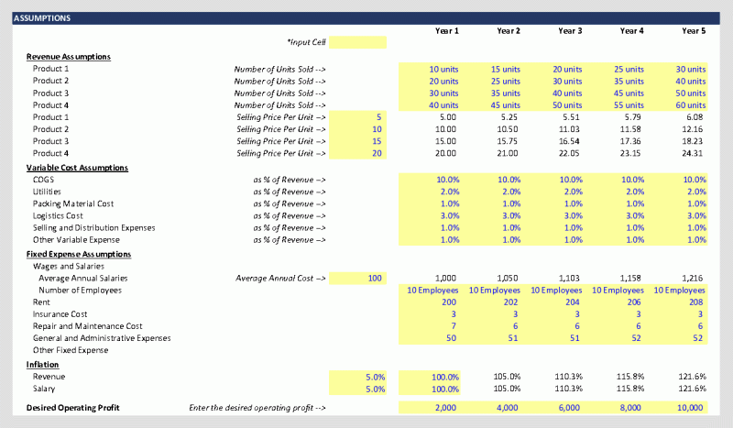This screenshot has width=733, height=428.
Task: Click the ASSUMPTIONS header bar
Action: (366, 17)
